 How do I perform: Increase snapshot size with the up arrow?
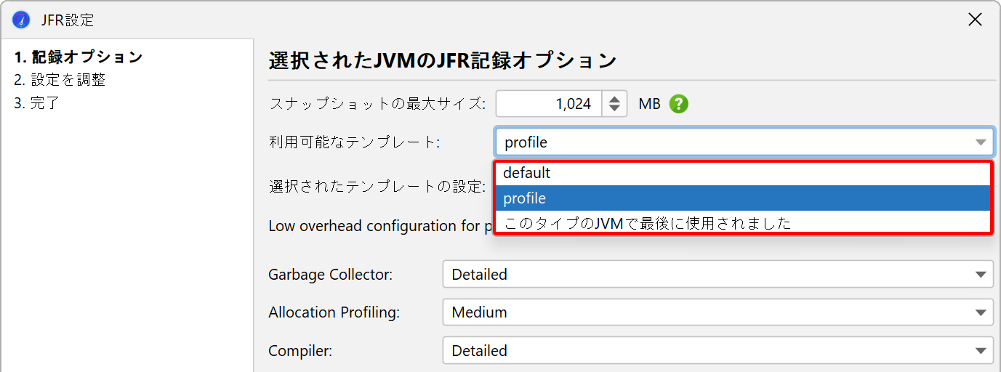(x=614, y=99)
